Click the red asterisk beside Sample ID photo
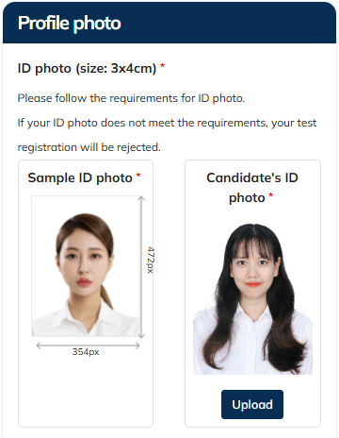 point(138,176)
